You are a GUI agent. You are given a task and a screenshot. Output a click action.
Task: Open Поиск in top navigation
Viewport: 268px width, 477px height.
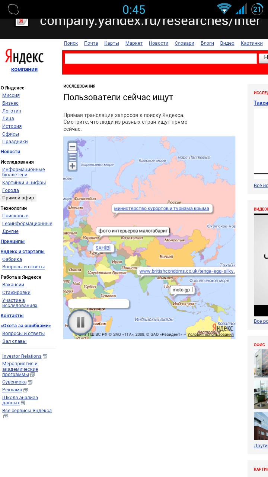[71, 43]
